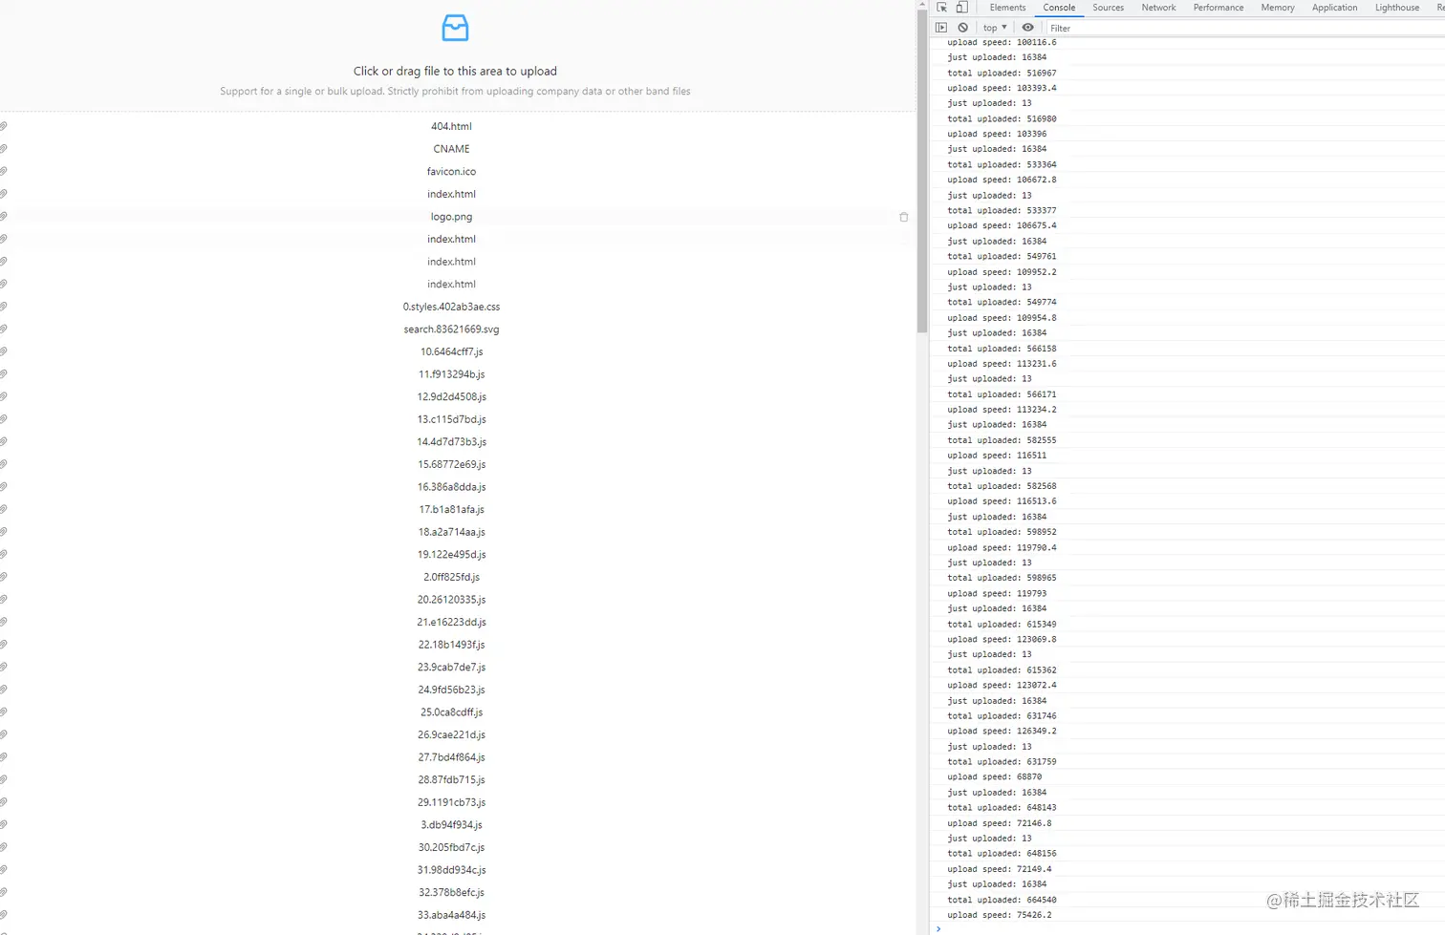Select the 29.1191cb73.js file name

point(451,802)
